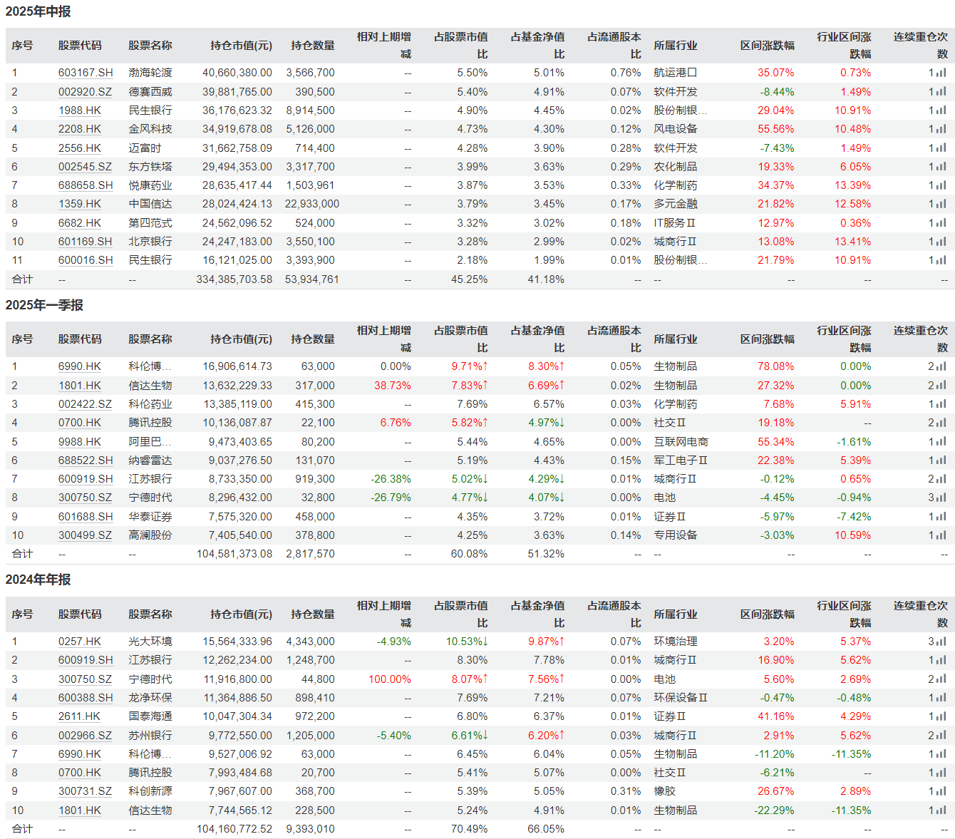Click 6990.HK link in 2025年一季报 table
The image size is (955, 839).
tap(80, 366)
